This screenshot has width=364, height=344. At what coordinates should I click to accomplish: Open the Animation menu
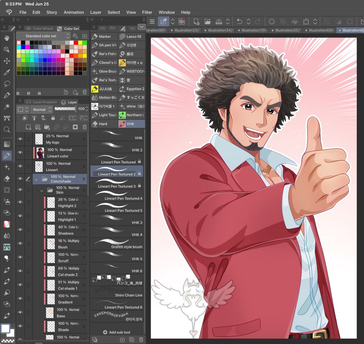click(74, 12)
